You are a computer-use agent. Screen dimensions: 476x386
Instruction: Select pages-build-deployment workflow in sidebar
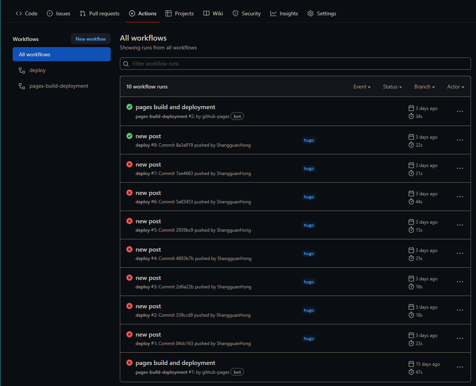[x=62, y=86]
